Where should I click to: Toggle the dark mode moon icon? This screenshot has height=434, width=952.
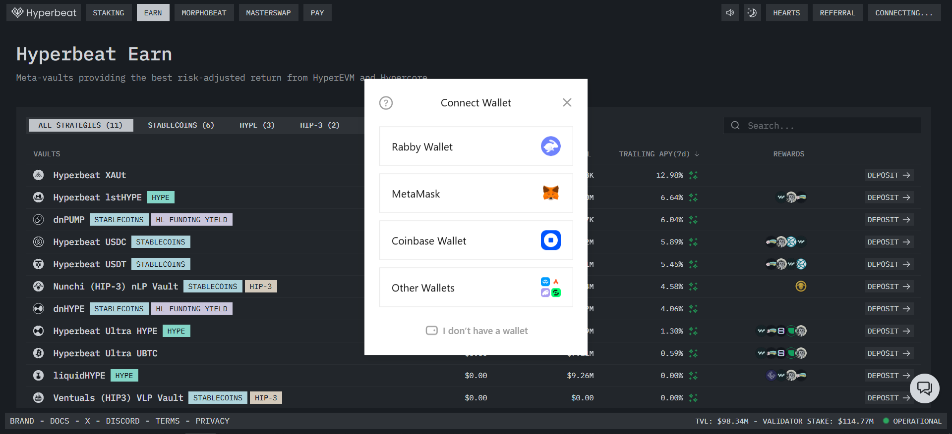pyautogui.click(x=752, y=13)
